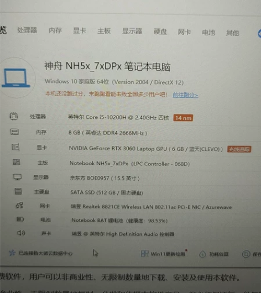Click the orange 本机还没跑过分 prompt text
Image resolution: width=261 pixels, height=293 pixels.
tap(106, 94)
